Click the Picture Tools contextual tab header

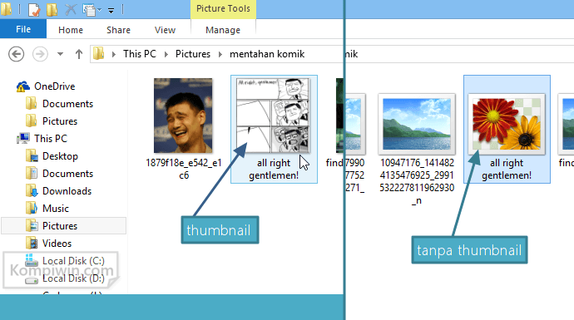point(223,9)
